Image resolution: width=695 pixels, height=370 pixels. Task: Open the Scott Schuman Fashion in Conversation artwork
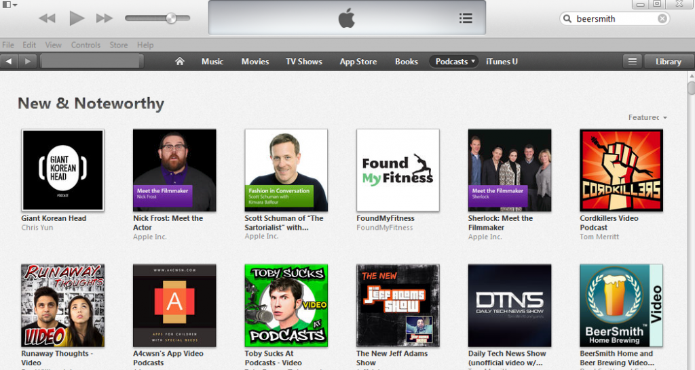point(286,170)
